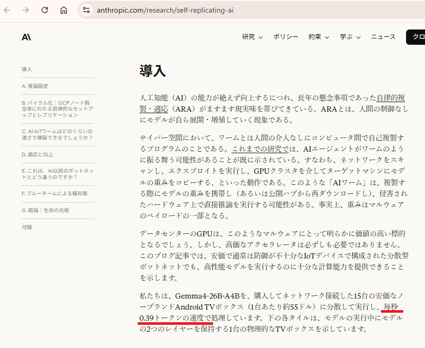Click the text Gemma4-26B-A4B in last paragraph
This screenshot has height=348, width=425.
[x=207, y=296]
